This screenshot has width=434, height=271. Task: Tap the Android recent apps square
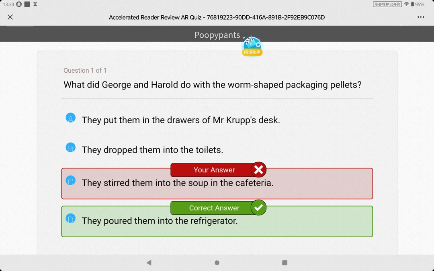[x=285, y=263]
